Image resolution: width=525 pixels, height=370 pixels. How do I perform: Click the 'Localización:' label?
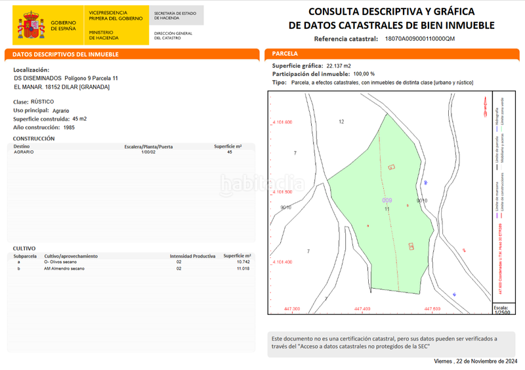31,70
